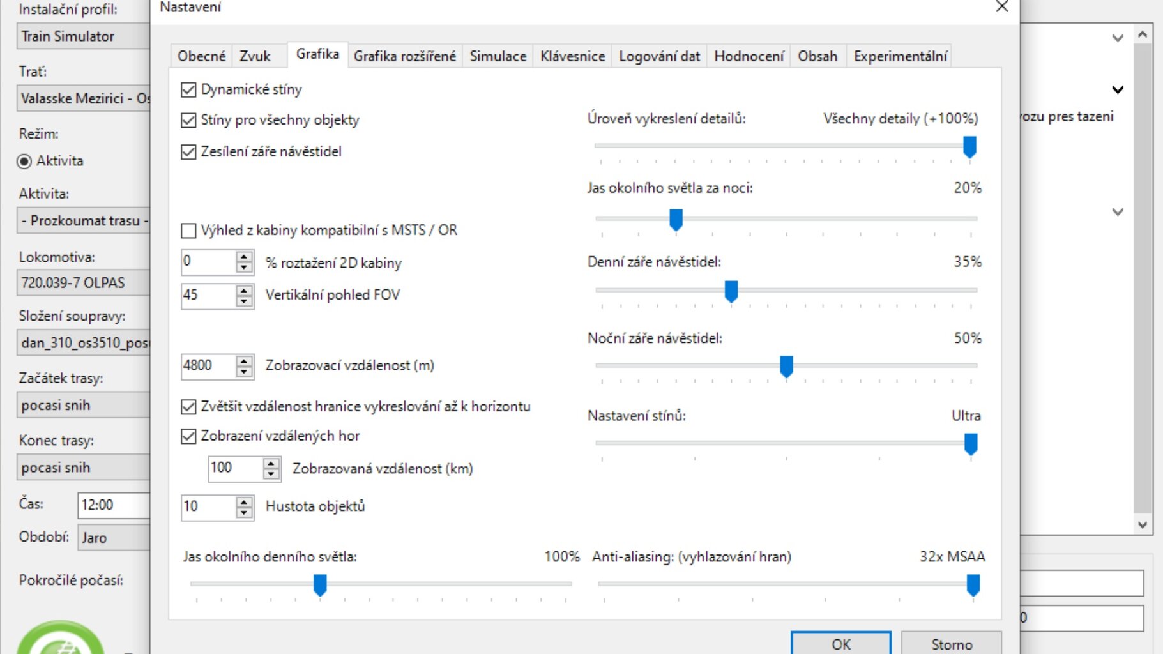Click black chevron beside main window scrollbar
This screenshot has width=1163, height=654.
coord(1118,89)
